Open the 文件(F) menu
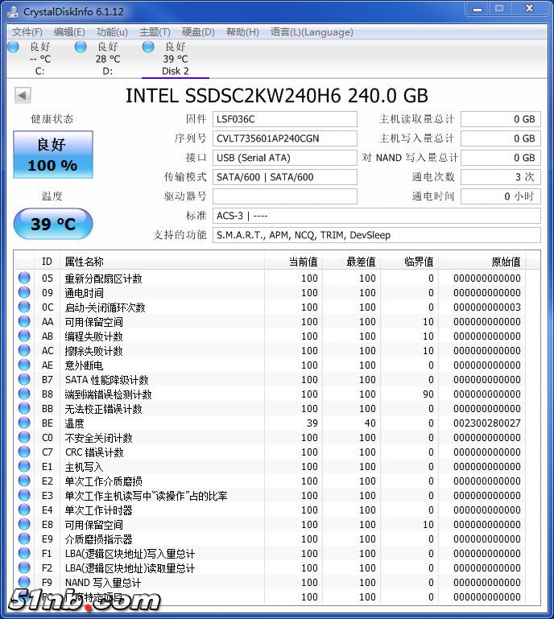This screenshot has width=554, height=619. [x=27, y=32]
